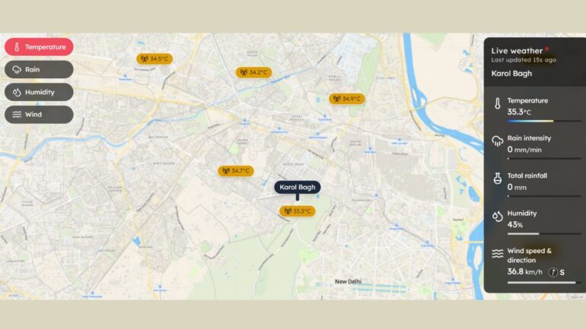The image size is (586, 329).
Task: Click the temperature gradient bar
Action: [x=544, y=121]
